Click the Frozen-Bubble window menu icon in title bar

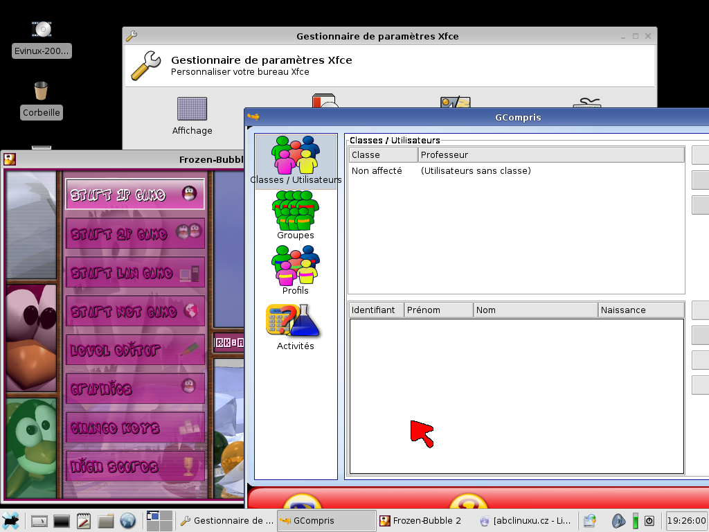click(10, 159)
